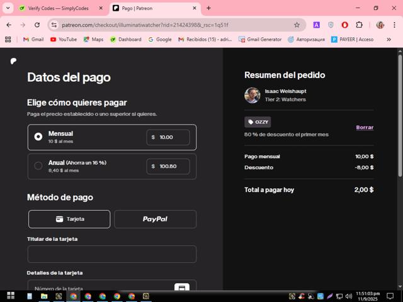Reload the current page

coord(37,25)
